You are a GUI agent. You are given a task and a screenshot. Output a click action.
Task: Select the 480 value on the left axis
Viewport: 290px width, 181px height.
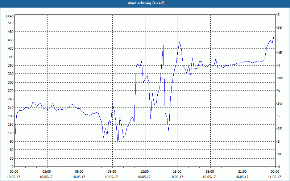click(x=11, y=32)
